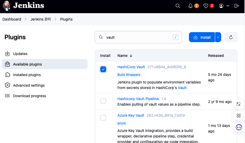Open the Vault link in description

tap(182, 88)
